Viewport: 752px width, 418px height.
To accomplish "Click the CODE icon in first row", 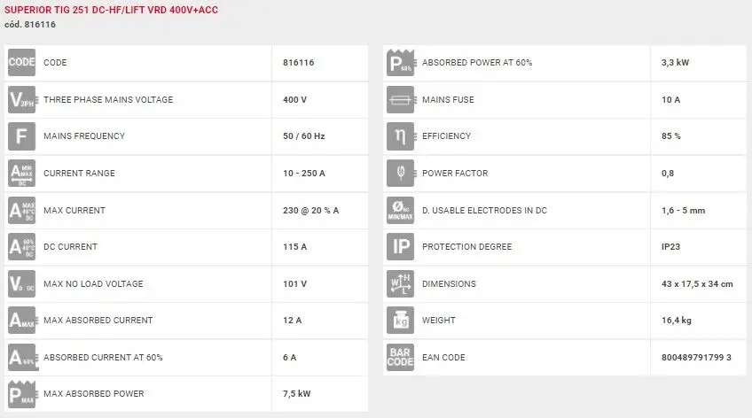I will 21,63.
